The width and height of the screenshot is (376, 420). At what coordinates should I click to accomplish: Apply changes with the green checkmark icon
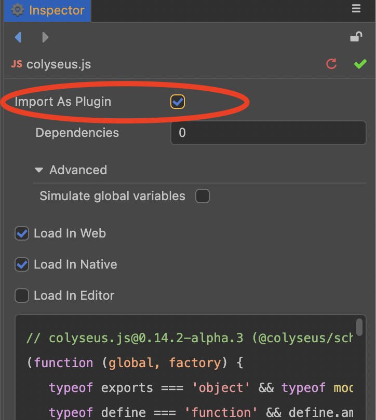point(360,64)
